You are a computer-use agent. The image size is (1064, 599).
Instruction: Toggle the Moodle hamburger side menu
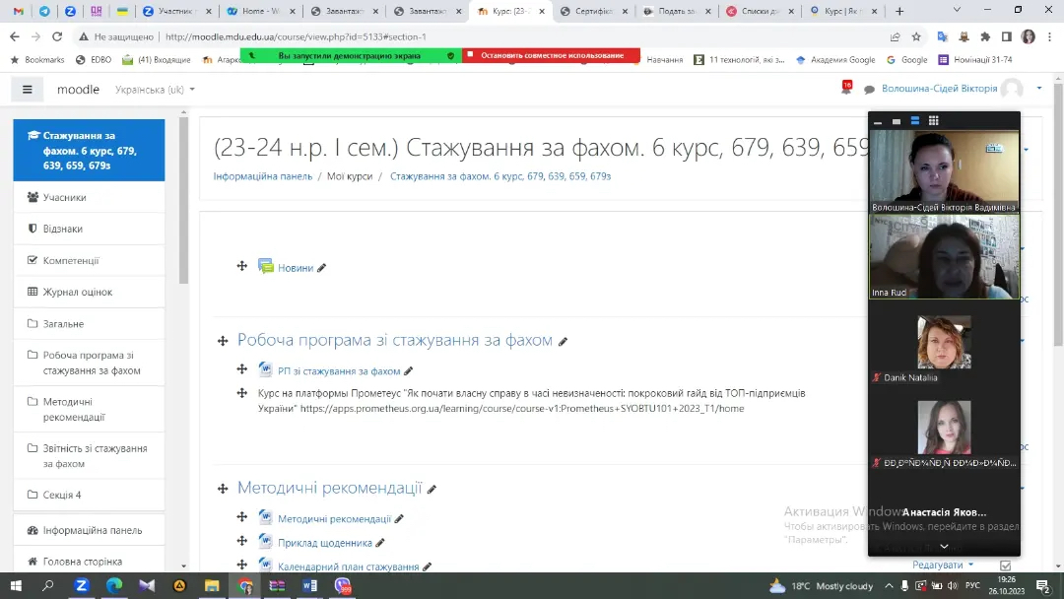coord(27,90)
